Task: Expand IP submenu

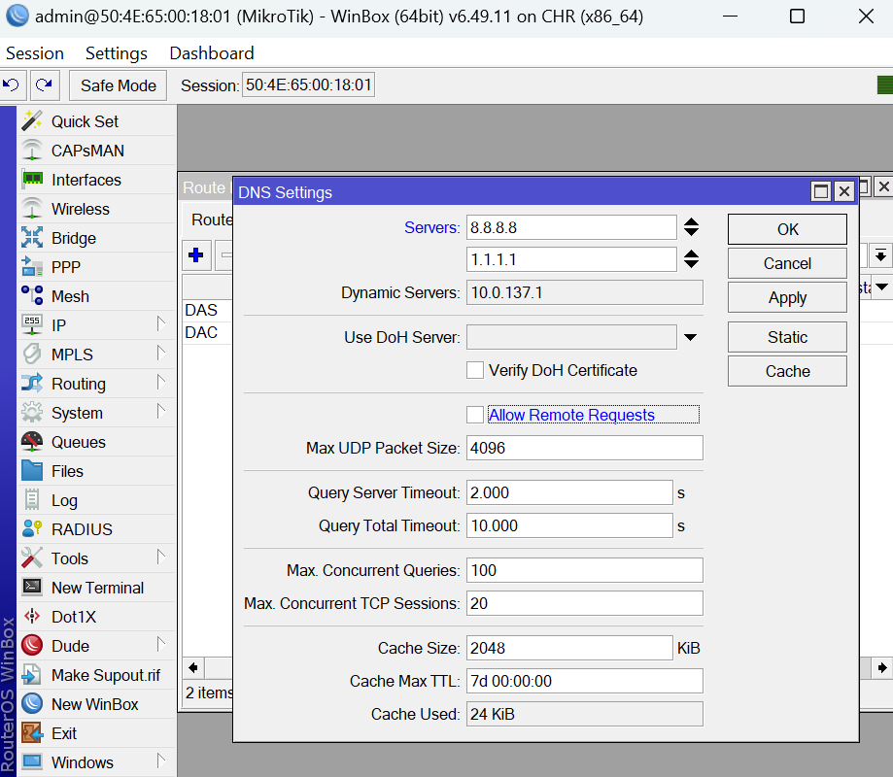Action: tap(161, 323)
